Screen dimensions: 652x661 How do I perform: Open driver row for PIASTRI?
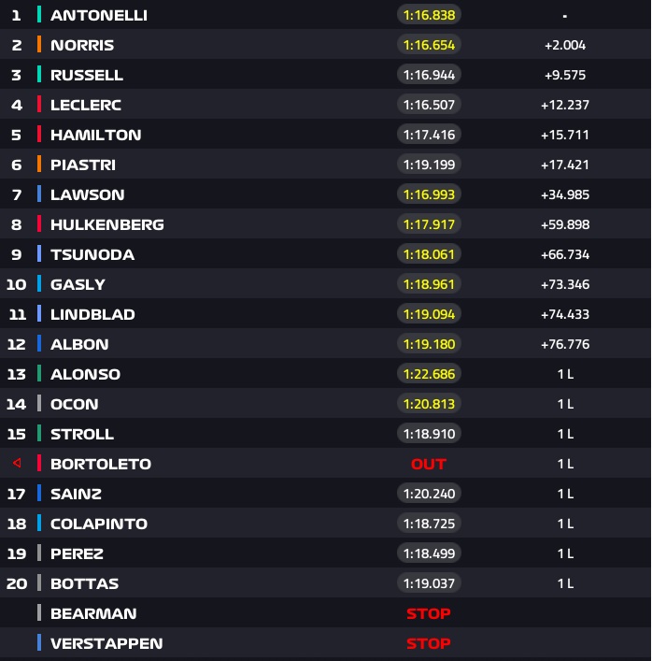point(325,165)
